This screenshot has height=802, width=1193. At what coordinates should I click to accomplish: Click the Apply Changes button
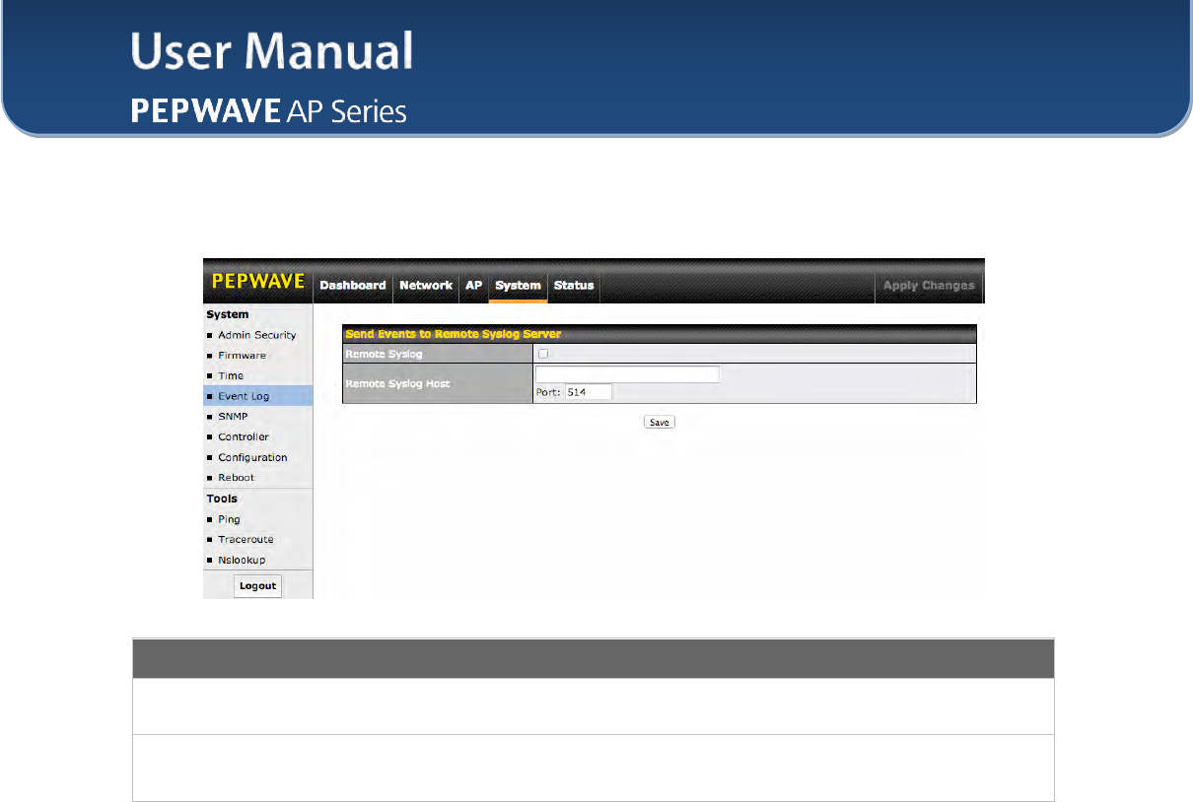point(929,286)
